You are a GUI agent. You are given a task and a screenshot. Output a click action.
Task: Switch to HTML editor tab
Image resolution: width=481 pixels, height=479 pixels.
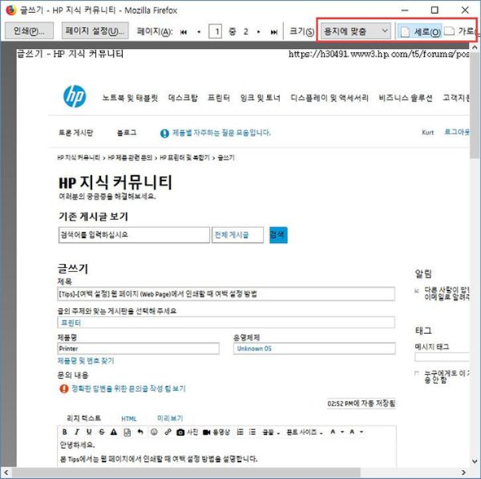coord(129,419)
